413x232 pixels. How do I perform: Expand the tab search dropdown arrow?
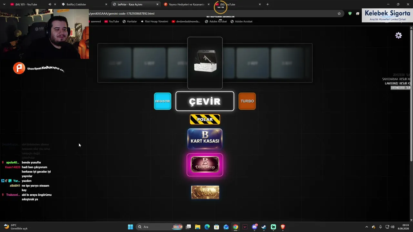[x=4, y=5]
